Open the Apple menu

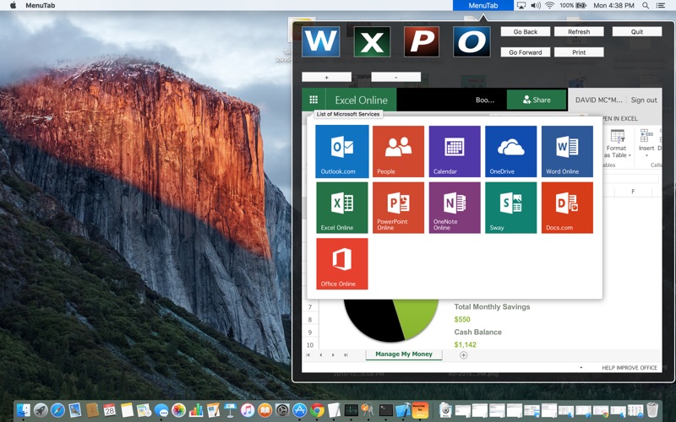[x=13, y=6]
